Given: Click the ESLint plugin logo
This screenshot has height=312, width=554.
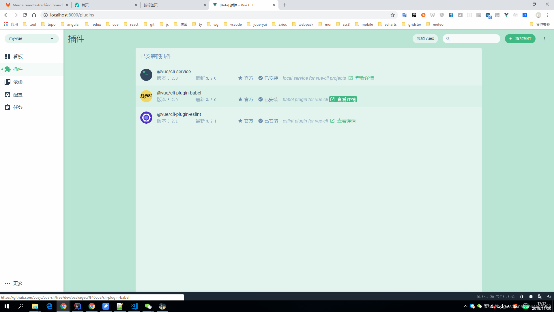Looking at the screenshot, I should (146, 118).
